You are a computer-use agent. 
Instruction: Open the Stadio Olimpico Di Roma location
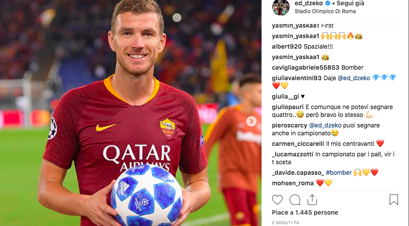coord(325,11)
